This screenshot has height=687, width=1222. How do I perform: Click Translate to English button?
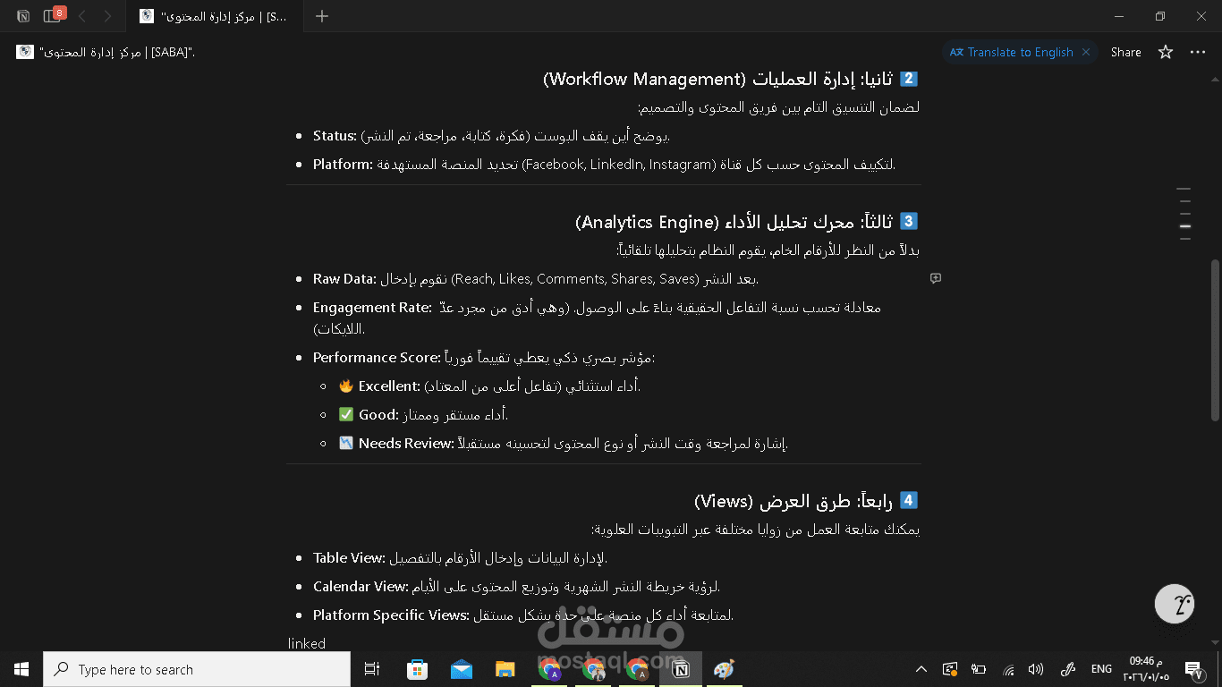coord(1012,52)
